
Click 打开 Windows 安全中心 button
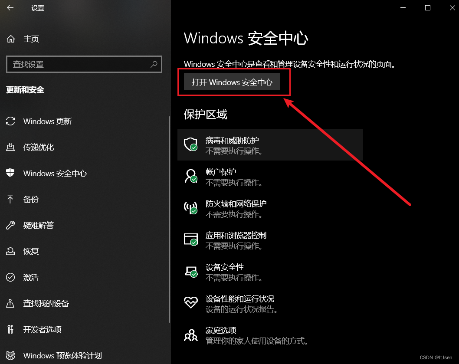(232, 82)
